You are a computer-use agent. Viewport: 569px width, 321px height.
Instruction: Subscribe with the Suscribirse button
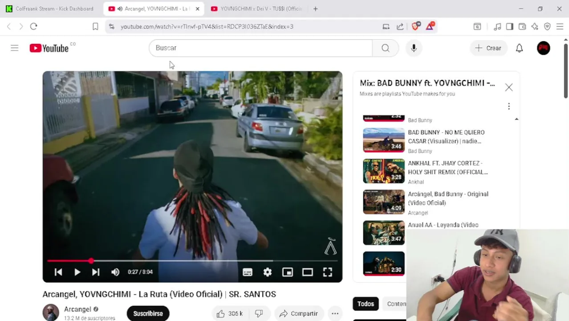pos(148,313)
